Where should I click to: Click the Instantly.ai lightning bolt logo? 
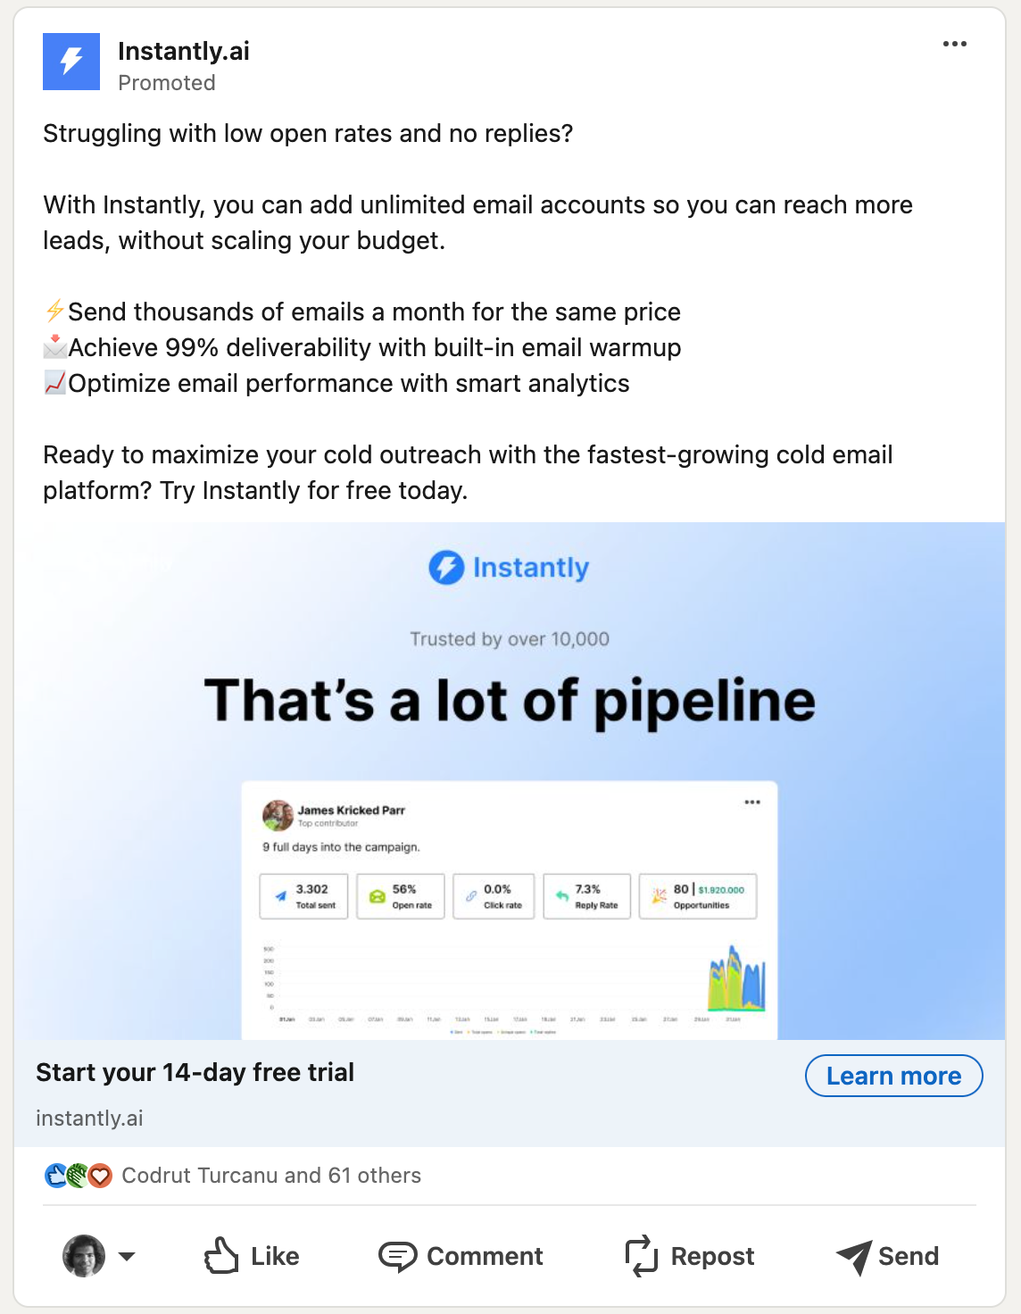tap(71, 62)
